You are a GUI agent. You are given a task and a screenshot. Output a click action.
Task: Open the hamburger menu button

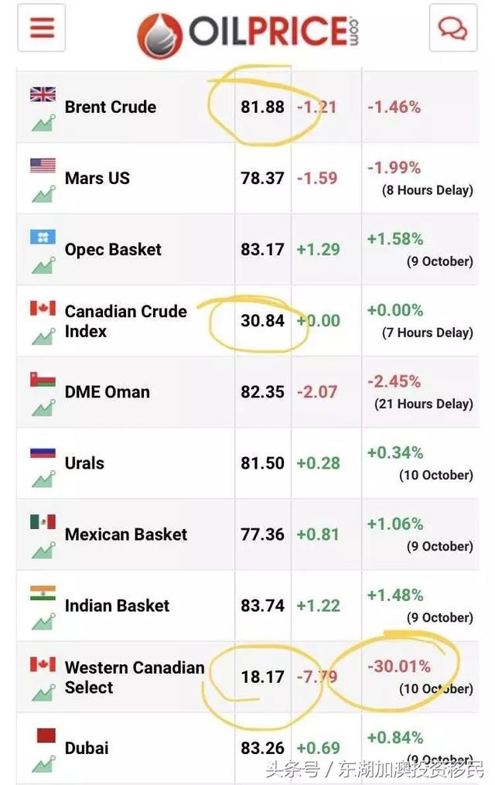41,28
